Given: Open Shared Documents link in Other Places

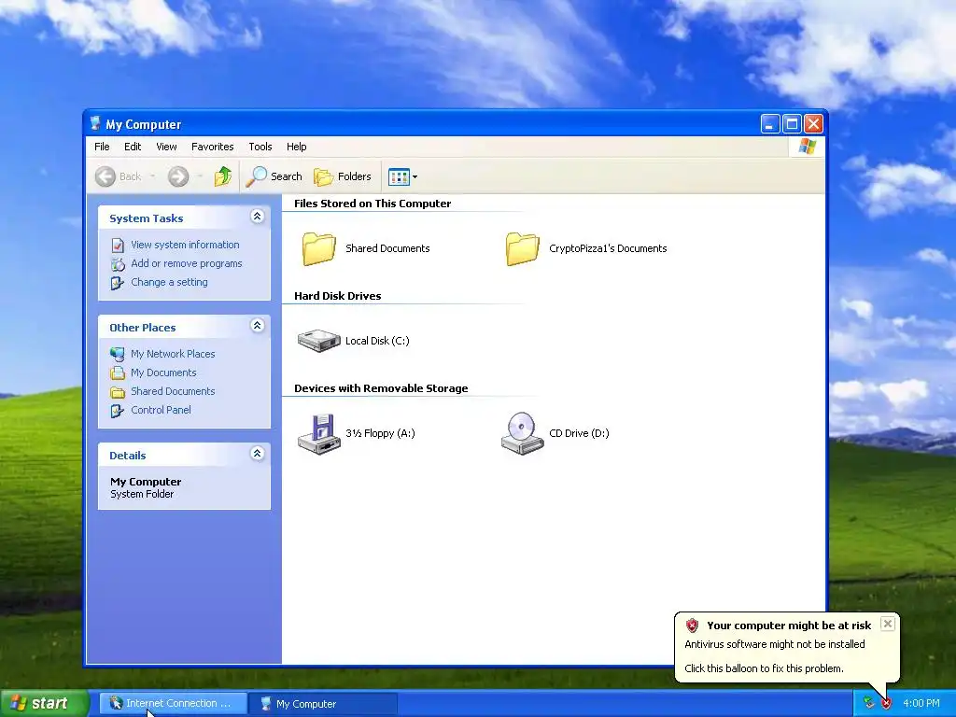Looking at the screenshot, I should click(173, 391).
